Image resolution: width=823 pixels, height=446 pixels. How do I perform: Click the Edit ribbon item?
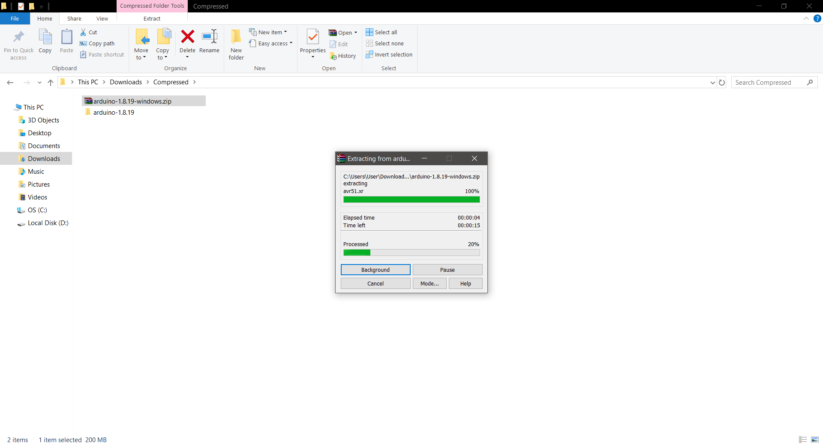(x=339, y=44)
